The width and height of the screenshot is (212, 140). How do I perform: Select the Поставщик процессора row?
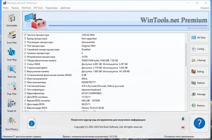tap(104, 42)
